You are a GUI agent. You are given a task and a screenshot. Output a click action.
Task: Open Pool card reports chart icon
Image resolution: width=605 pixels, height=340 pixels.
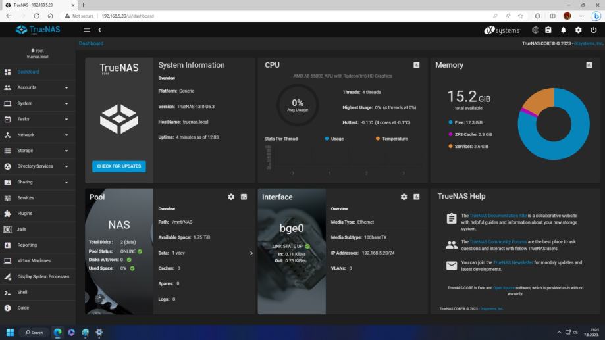click(x=244, y=197)
